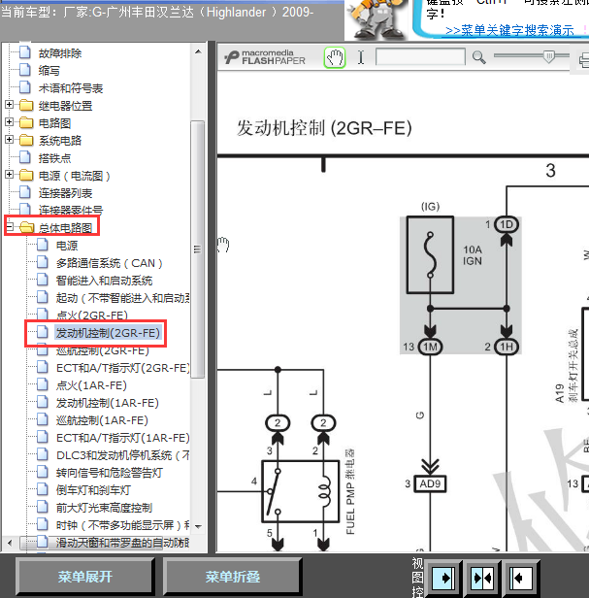Click the AD9 connector box in diagram
589x598 pixels.
coord(430,484)
